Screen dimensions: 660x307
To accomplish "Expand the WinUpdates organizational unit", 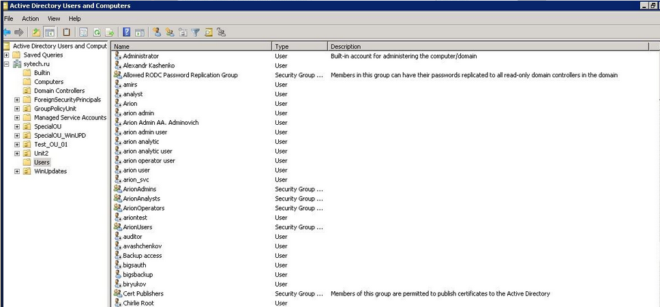I will coord(17,171).
